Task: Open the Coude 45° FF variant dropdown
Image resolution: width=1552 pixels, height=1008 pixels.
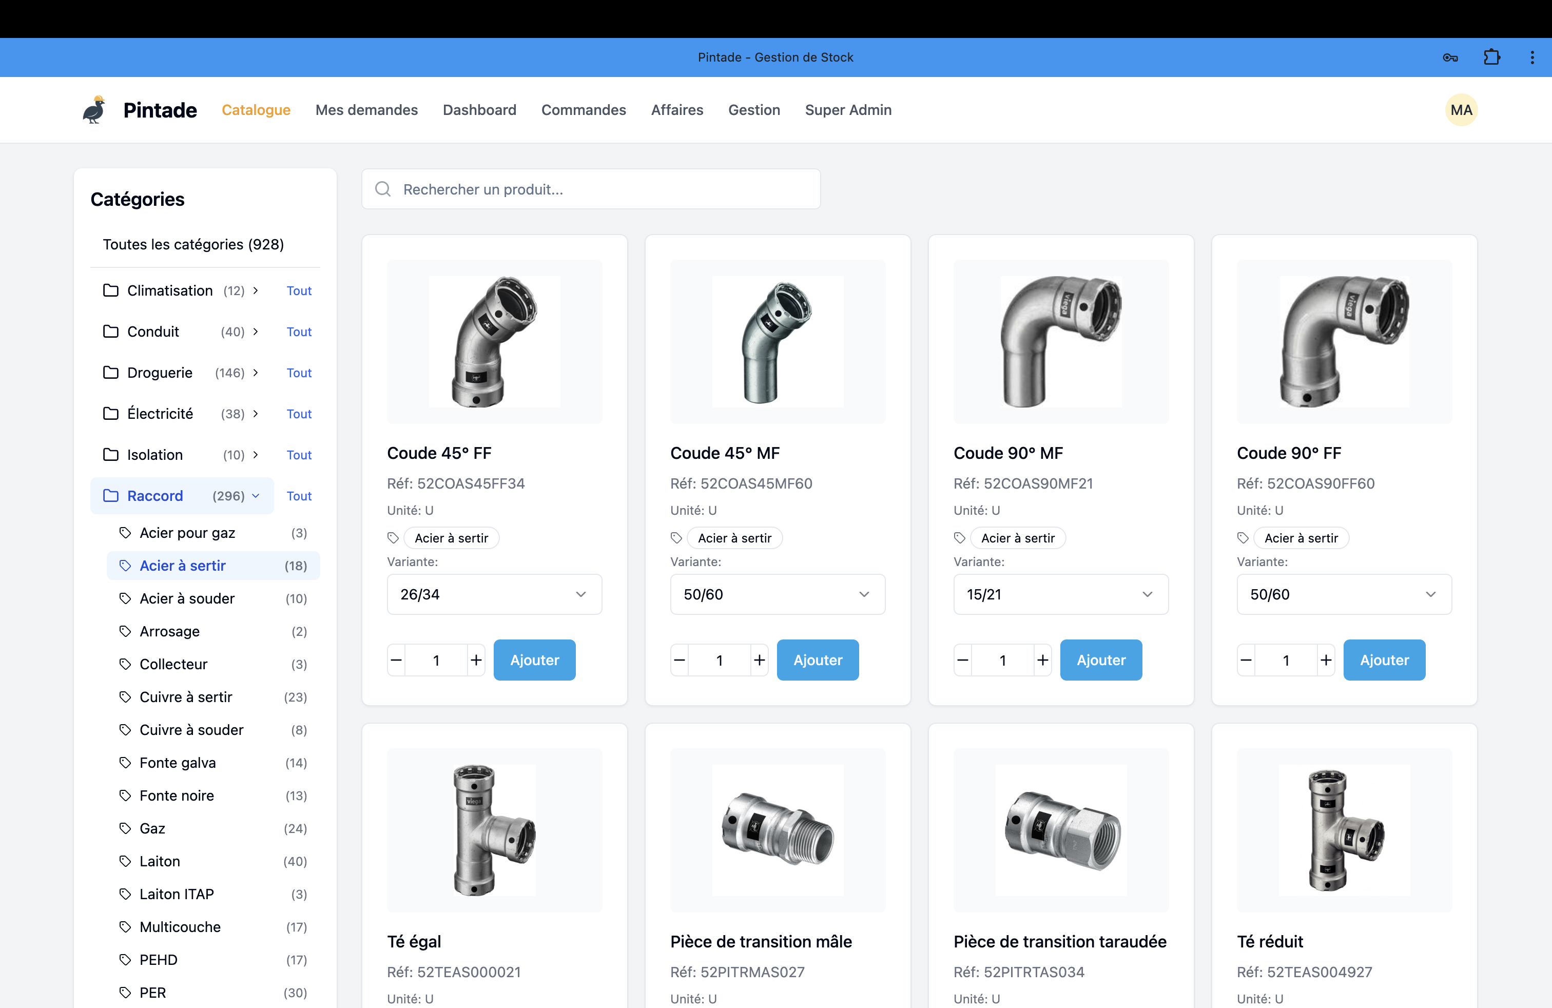Action: coord(494,594)
